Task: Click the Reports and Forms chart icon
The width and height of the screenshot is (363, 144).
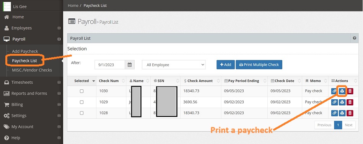Action: click(7, 93)
